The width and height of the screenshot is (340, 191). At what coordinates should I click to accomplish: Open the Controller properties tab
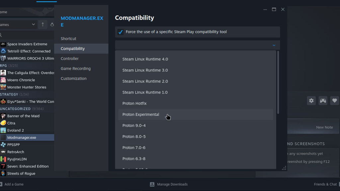coord(81,58)
